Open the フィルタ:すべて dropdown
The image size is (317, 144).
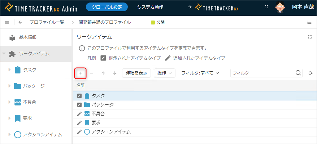(200, 73)
